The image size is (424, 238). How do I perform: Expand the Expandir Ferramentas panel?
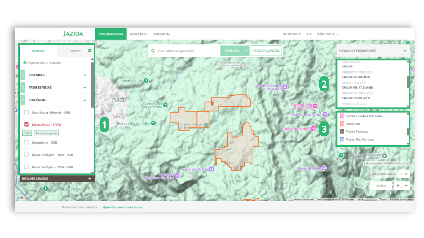click(x=373, y=51)
